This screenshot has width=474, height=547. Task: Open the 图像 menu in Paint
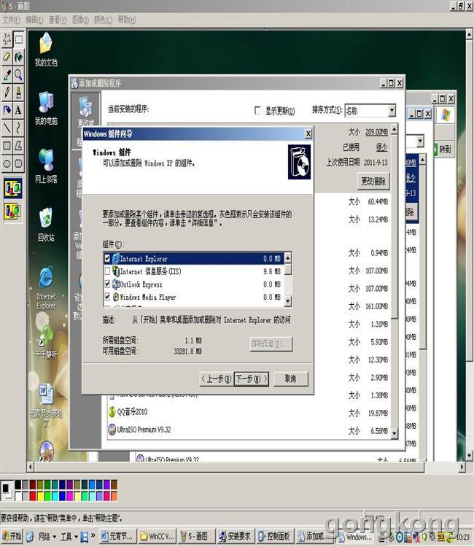80,20
